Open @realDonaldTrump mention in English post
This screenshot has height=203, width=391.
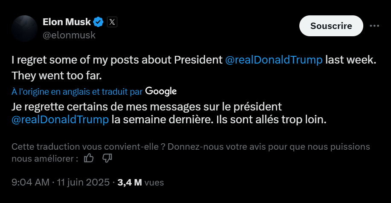click(x=273, y=60)
